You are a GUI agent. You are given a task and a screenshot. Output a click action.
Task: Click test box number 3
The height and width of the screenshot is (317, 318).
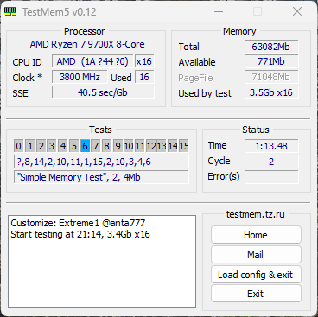52,146
